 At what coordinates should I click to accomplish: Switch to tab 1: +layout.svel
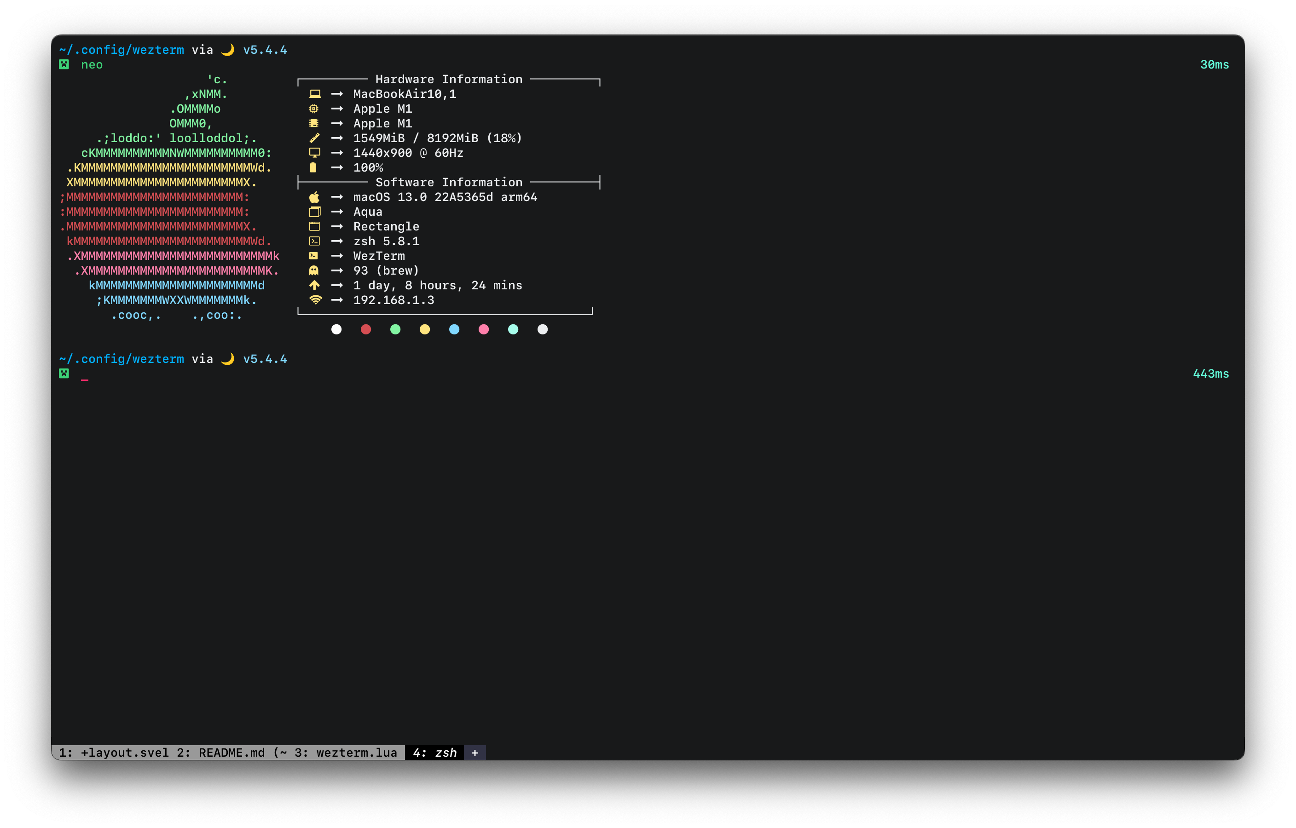click(x=114, y=753)
